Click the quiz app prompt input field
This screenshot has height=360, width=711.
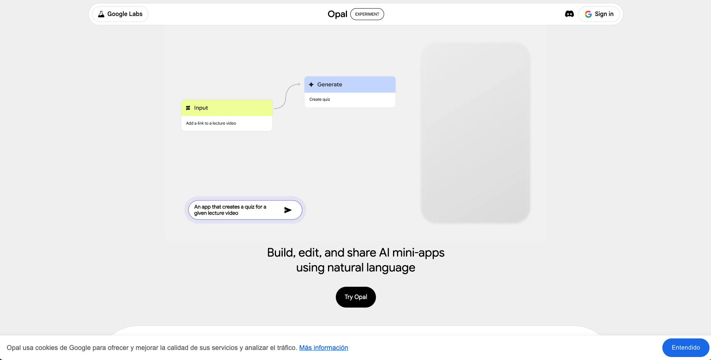[245, 210]
